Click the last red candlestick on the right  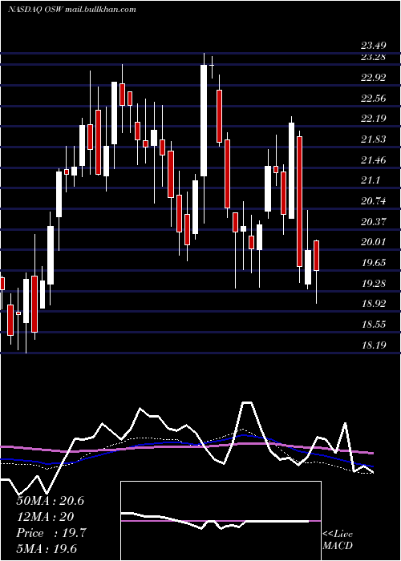click(x=317, y=256)
